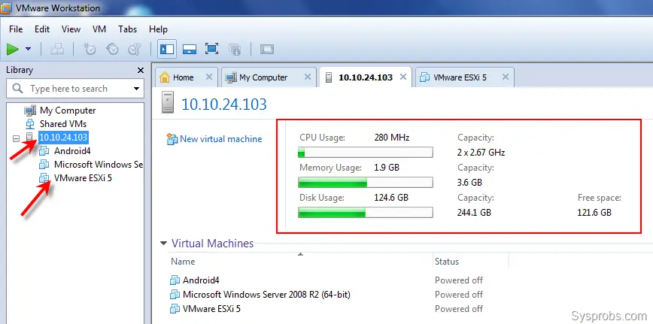Enter full screen mode via toolbar icon
Viewport: 653px width, 324px height.
tap(212, 49)
